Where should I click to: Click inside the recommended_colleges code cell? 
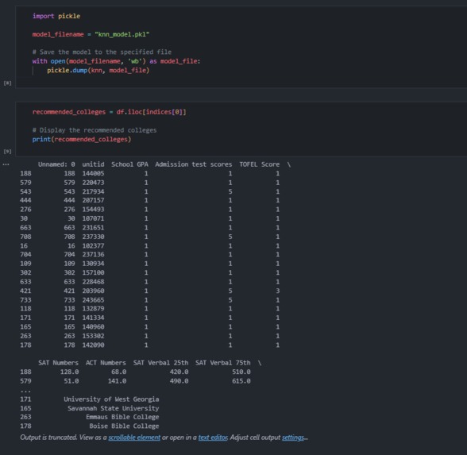[241, 129]
